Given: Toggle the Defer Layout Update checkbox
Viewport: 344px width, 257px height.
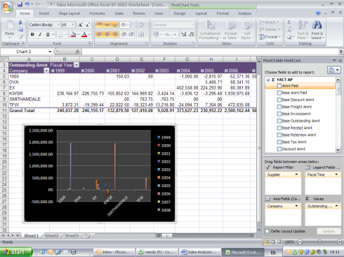Looking at the screenshot, I should [267, 231].
